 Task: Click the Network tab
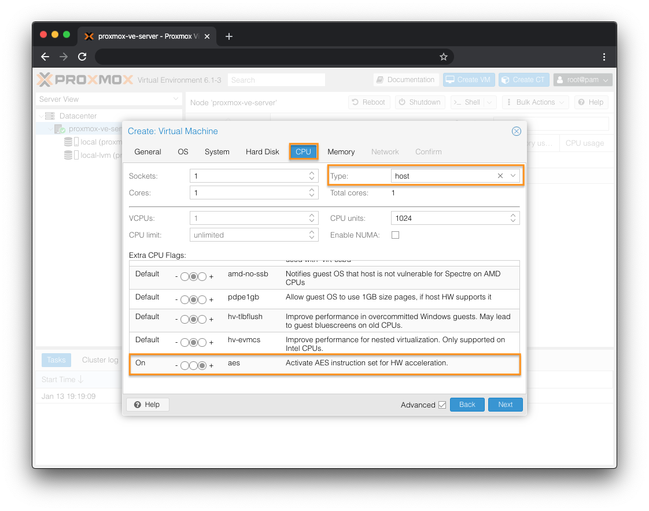(x=385, y=152)
